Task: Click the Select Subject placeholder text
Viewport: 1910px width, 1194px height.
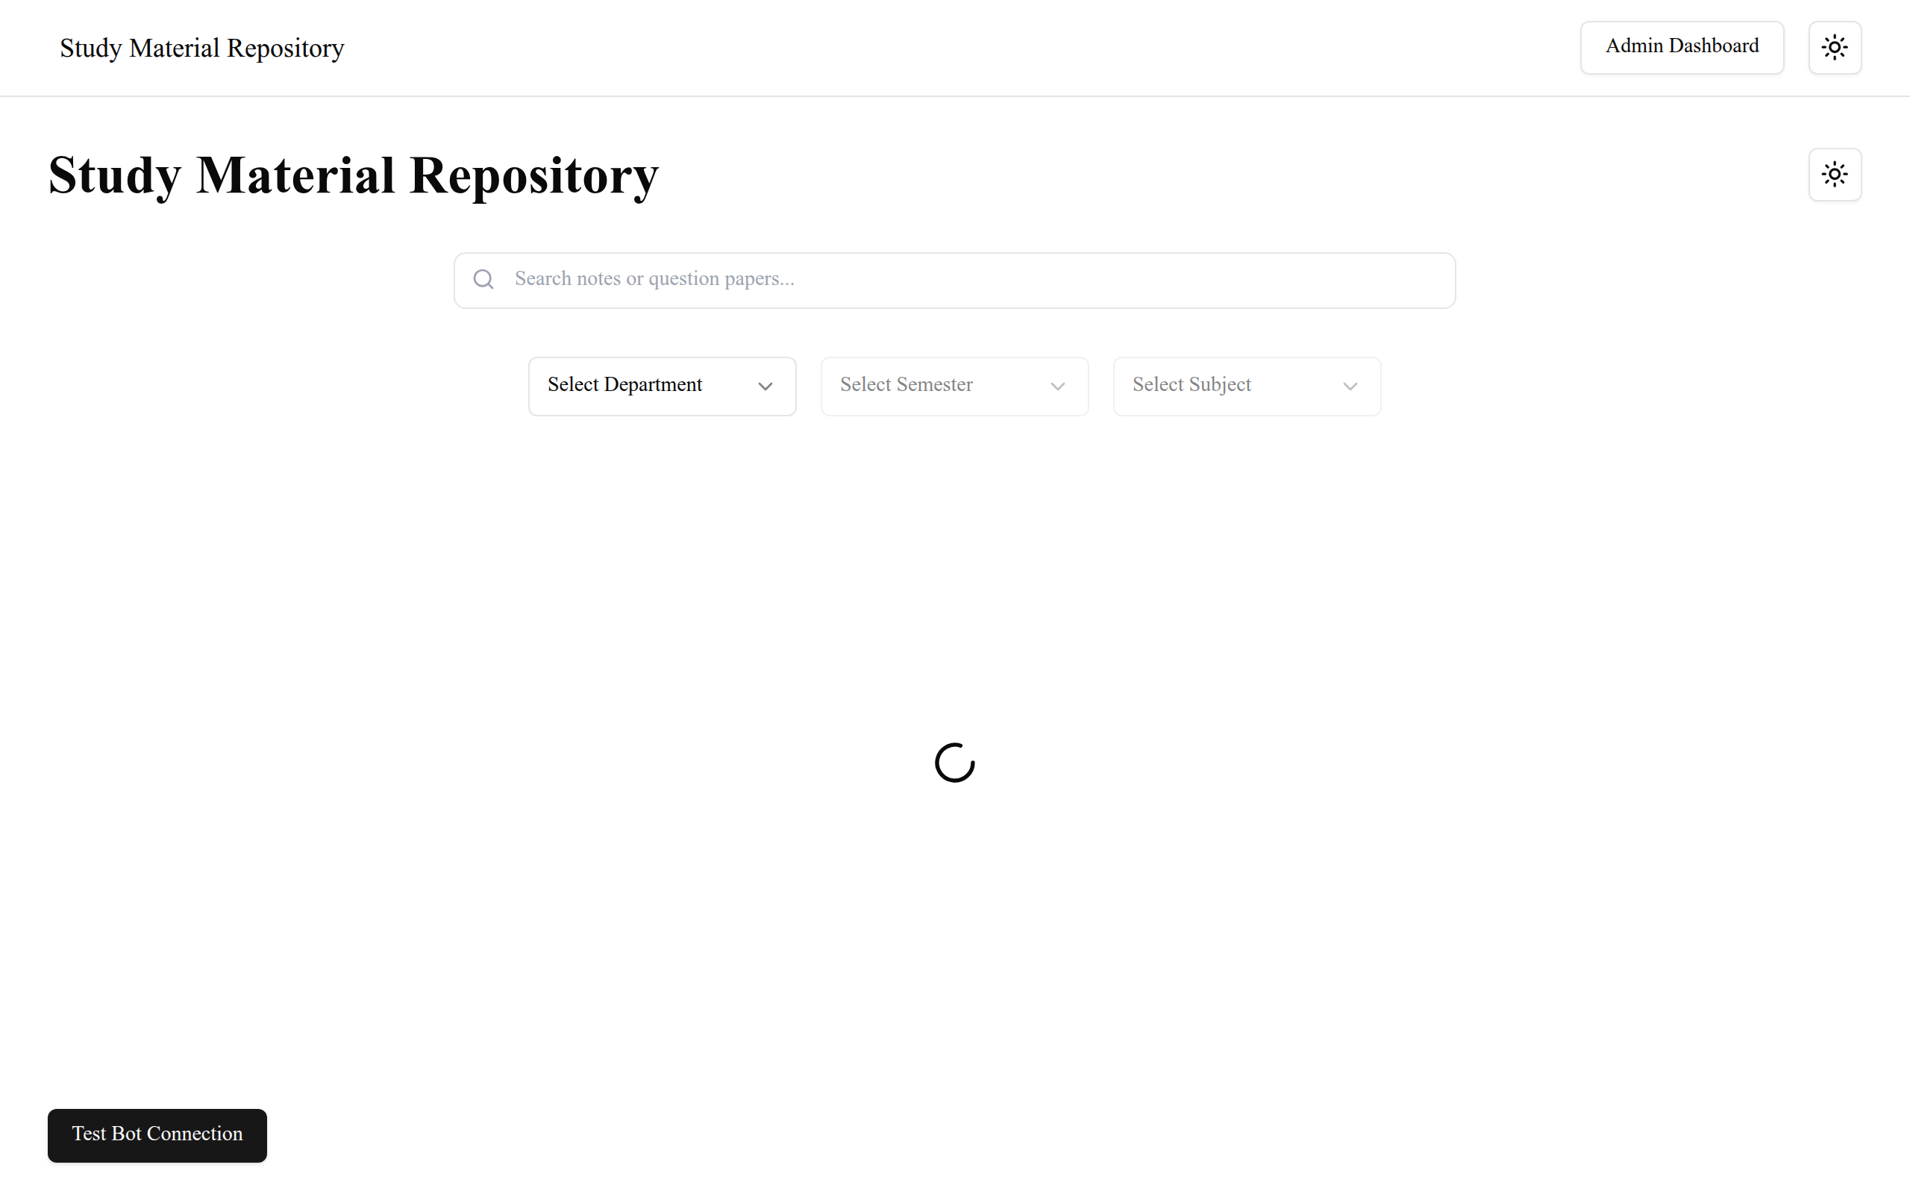Action: [x=1191, y=384]
